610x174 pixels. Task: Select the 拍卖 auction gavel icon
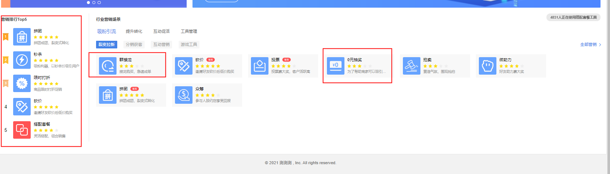[412, 66]
